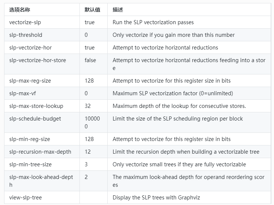
Task: Click the slp-recursion-max-depth option cell
Action: [x=40, y=152]
